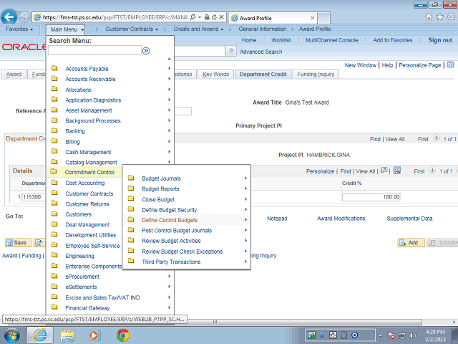Screen dimensions: 458x344
Task: Open Google Chrome from the taskbar
Action: [122, 335]
